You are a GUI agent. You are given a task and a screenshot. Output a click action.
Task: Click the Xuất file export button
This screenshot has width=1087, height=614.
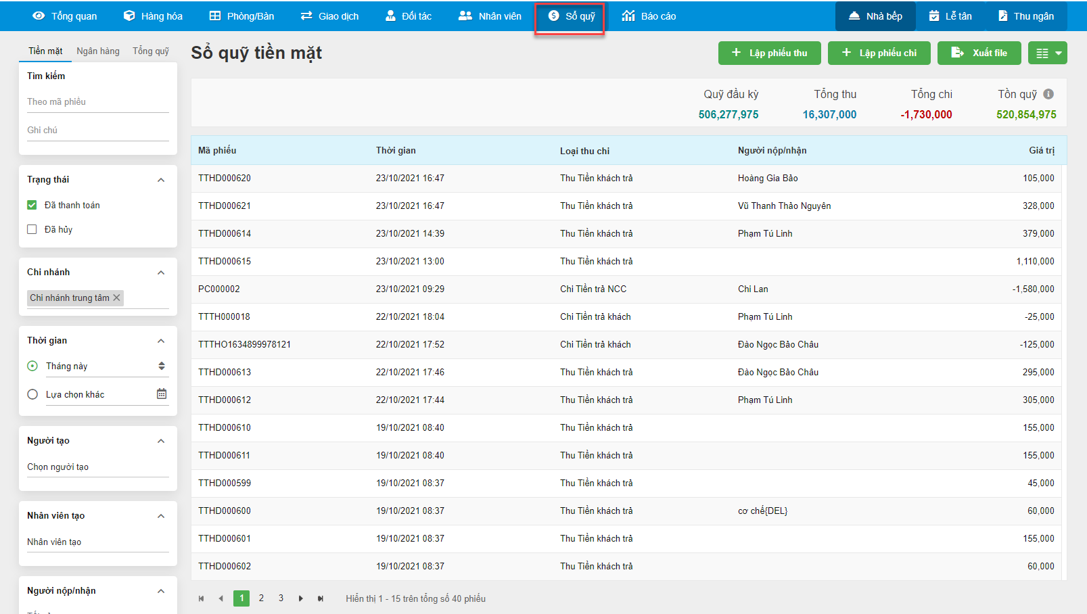[x=979, y=53]
